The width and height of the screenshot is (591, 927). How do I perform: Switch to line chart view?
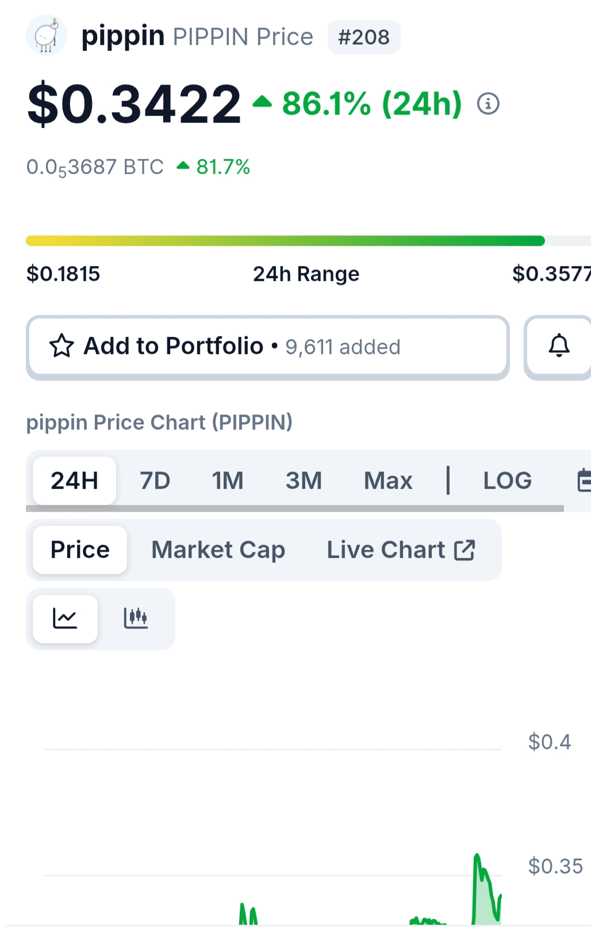click(x=65, y=618)
